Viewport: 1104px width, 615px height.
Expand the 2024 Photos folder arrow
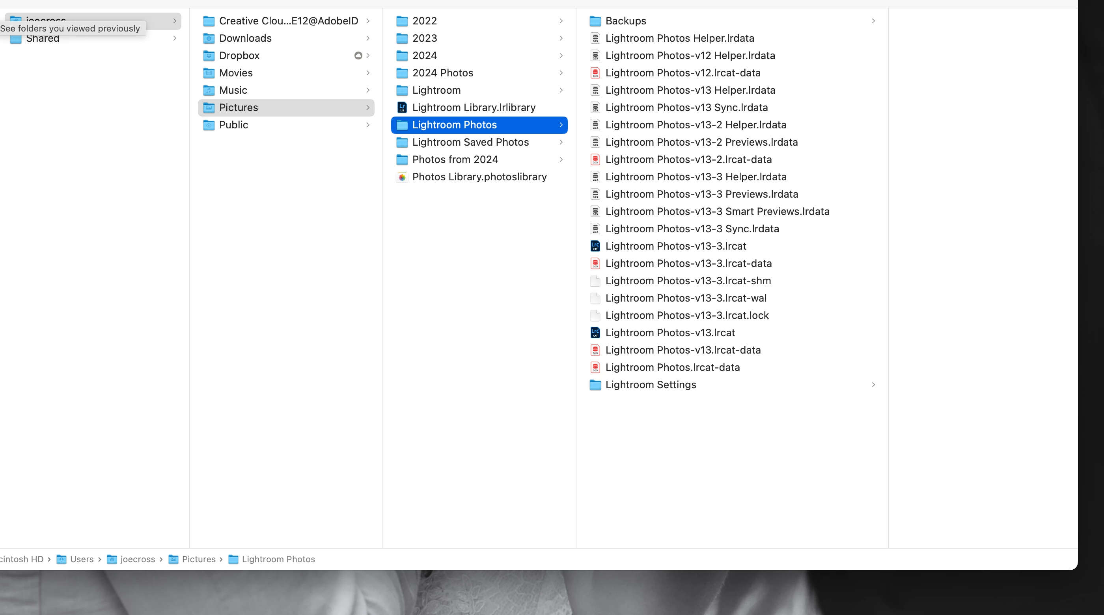click(x=561, y=73)
